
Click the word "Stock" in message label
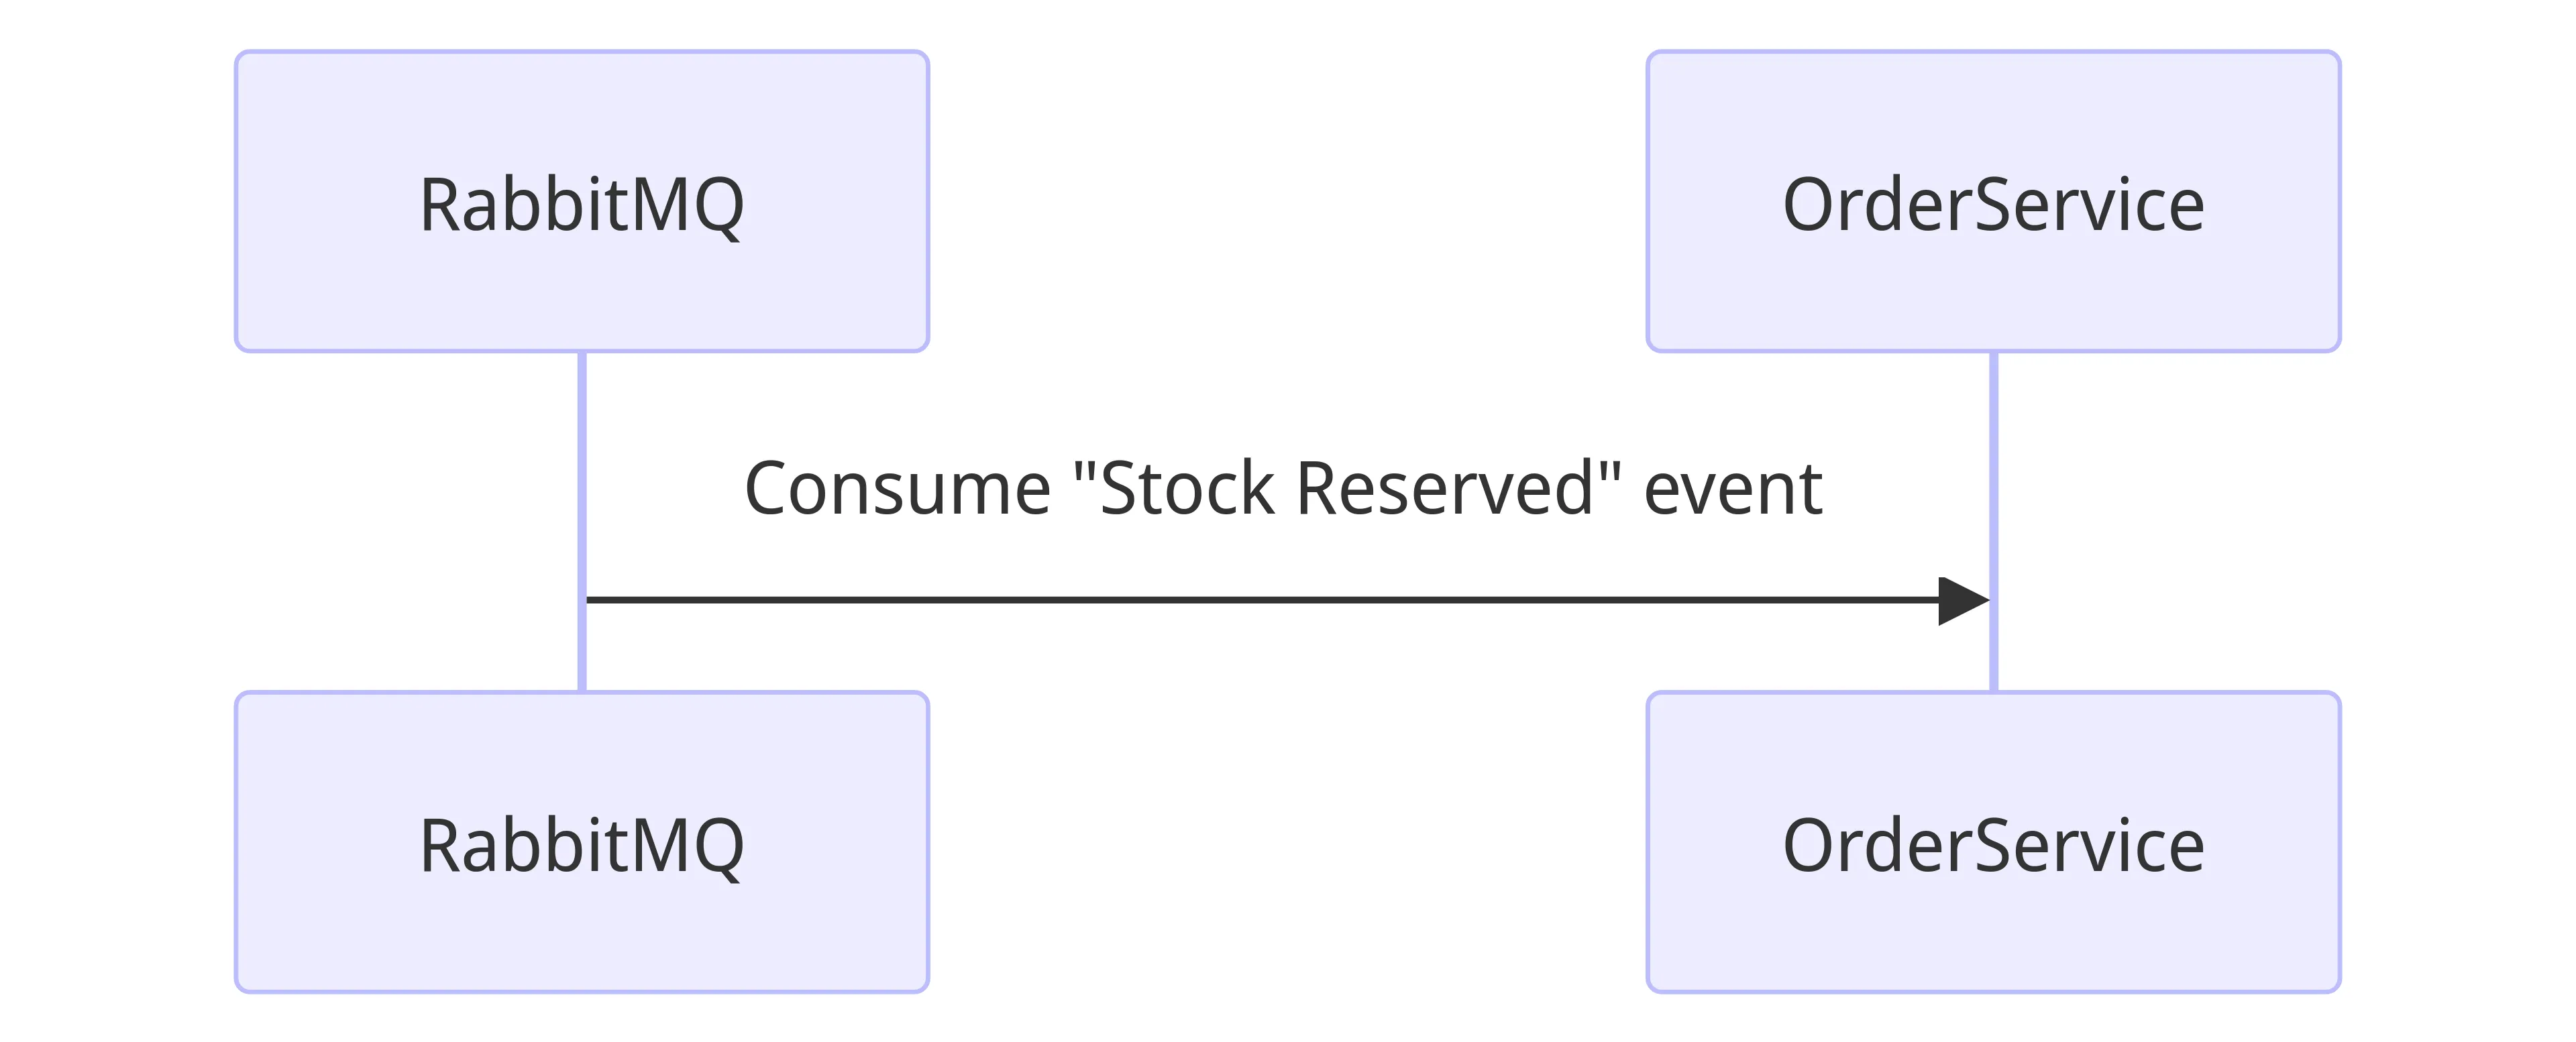(x=1187, y=489)
